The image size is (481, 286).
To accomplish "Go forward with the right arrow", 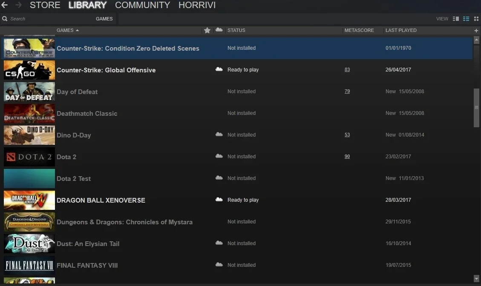I will pos(18,5).
